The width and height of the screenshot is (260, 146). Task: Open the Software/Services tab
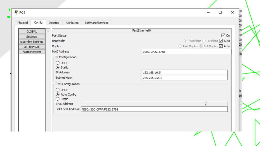point(96,23)
